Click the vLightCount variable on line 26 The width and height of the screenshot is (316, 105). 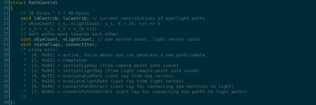point(77,39)
